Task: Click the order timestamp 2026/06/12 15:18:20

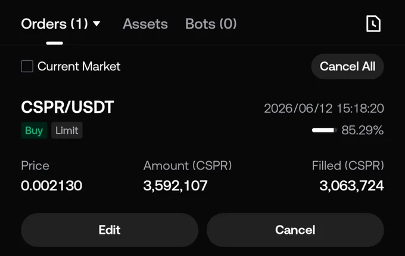Action: 324,108
